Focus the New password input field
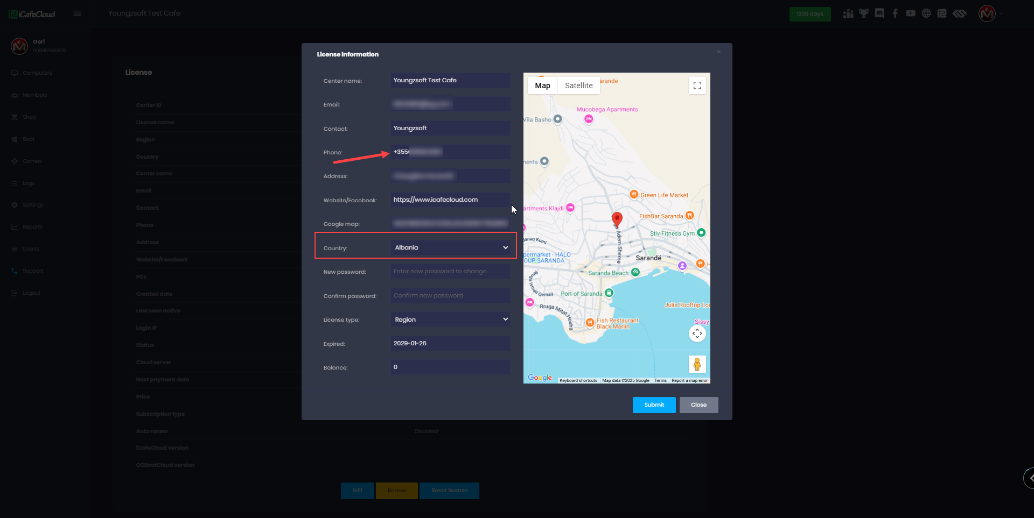Image resolution: width=1034 pixels, height=518 pixels. pos(450,272)
